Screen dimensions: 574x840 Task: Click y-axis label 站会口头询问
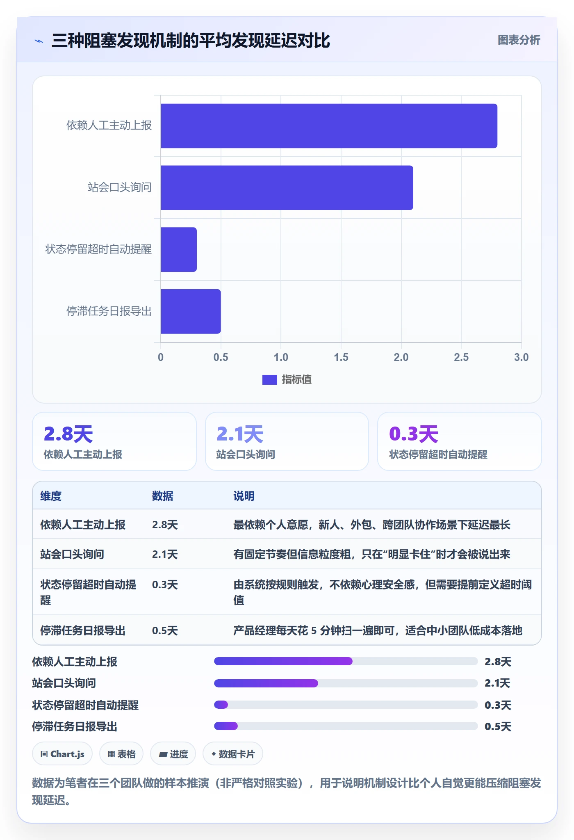point(120,187)
